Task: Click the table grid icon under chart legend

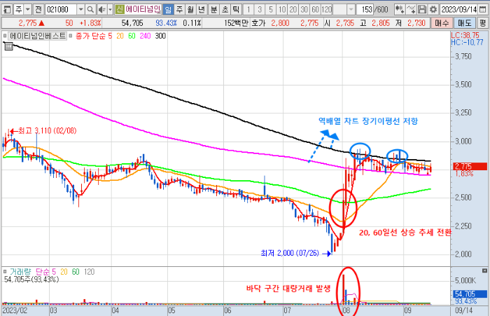Action: pyautogui.click(x=8, y=47)
